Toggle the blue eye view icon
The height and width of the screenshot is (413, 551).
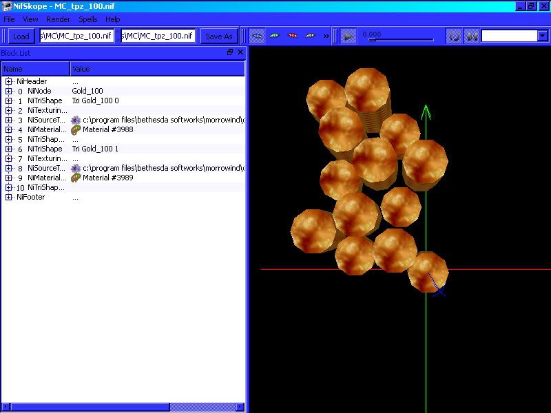pyautogui.click(x=257, y=36)
